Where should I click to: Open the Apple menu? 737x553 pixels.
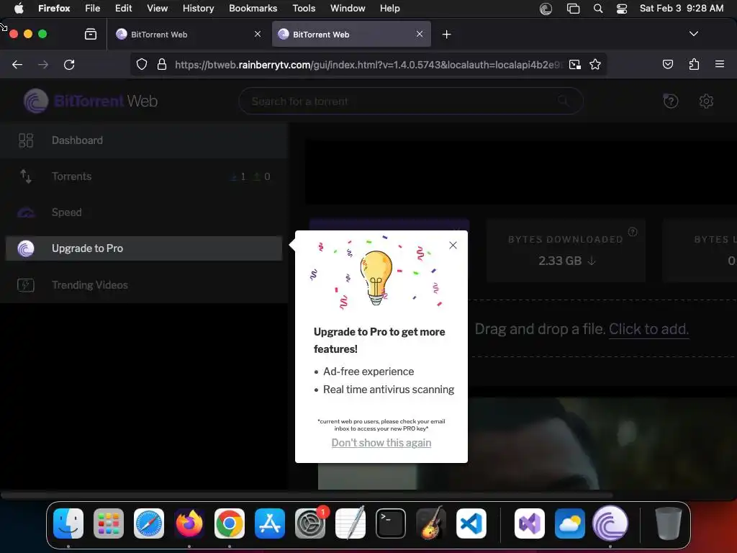pos(19,8)
